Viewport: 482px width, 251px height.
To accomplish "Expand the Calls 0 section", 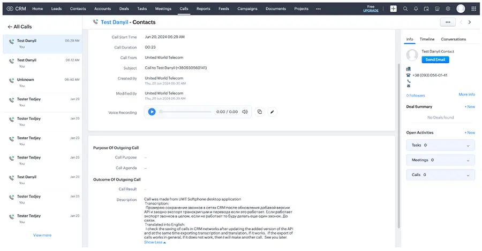I will [441, 175].
